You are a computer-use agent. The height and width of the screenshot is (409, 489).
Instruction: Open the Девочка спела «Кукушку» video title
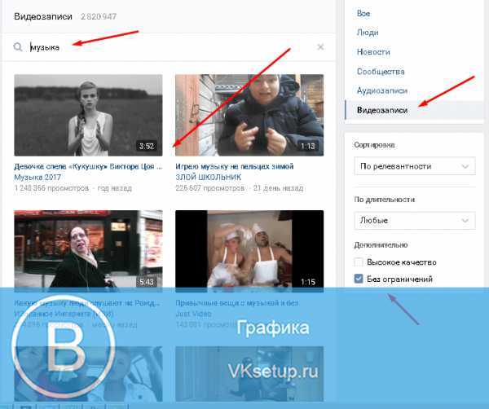click(88, 166)
